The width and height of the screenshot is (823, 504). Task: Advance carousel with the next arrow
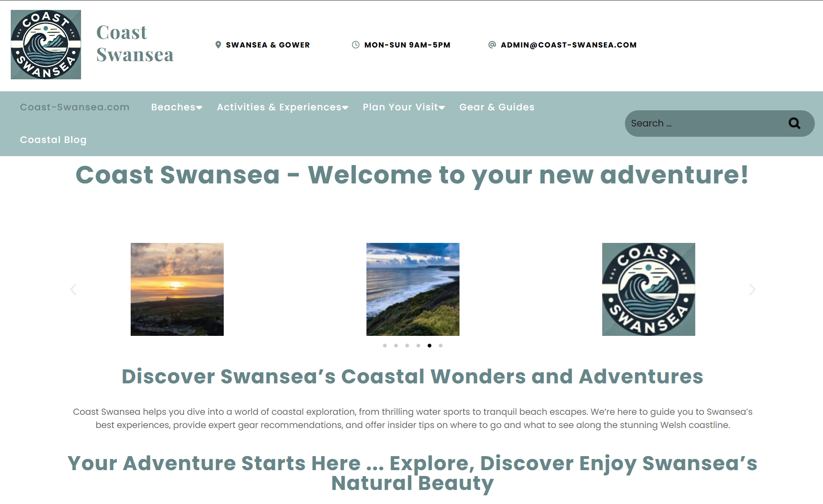click(752, 290)
